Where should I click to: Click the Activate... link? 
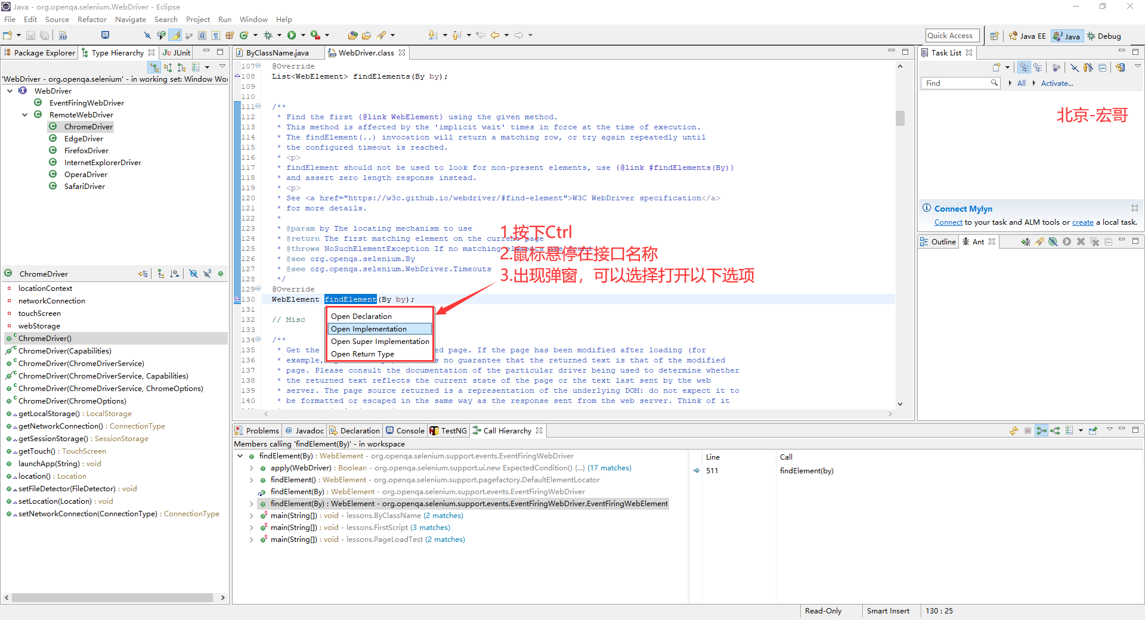click(x=1057, y=83)
